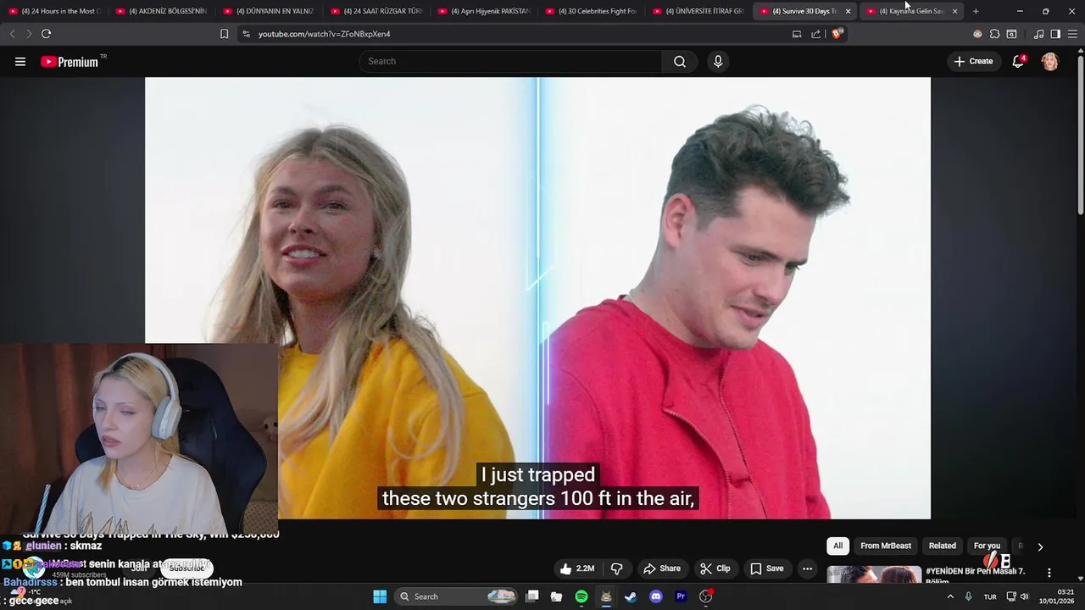Open more actions three-dot menu under video
The image size is (1085, 610).
pos(808,568)
